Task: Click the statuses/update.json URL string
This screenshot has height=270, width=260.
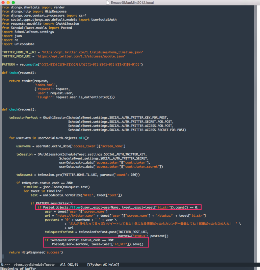Action: pos(81,56)
